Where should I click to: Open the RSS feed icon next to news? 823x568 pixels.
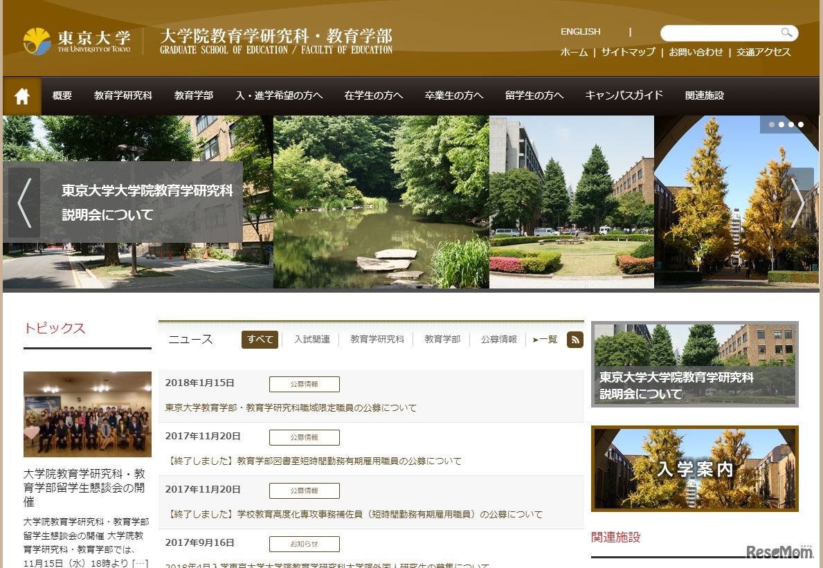(575, 340)
